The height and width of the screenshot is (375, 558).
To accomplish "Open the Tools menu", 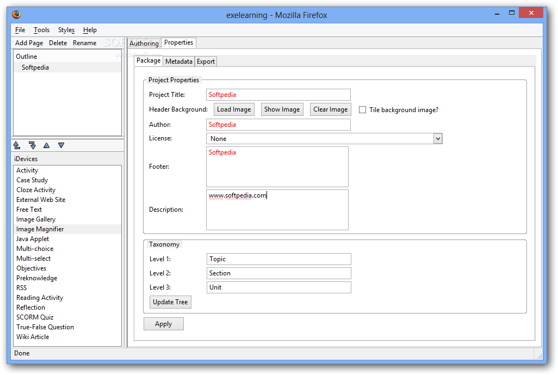I will pos(42,30).
